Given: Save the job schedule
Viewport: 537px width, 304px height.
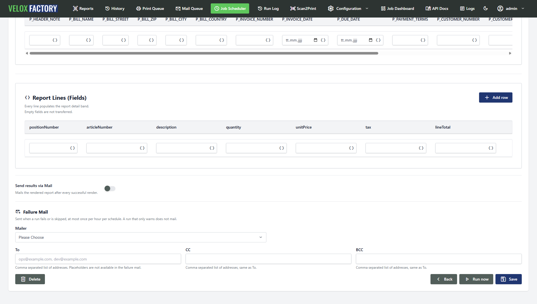Looking at the screenshot, I should [x=508, y=279].
